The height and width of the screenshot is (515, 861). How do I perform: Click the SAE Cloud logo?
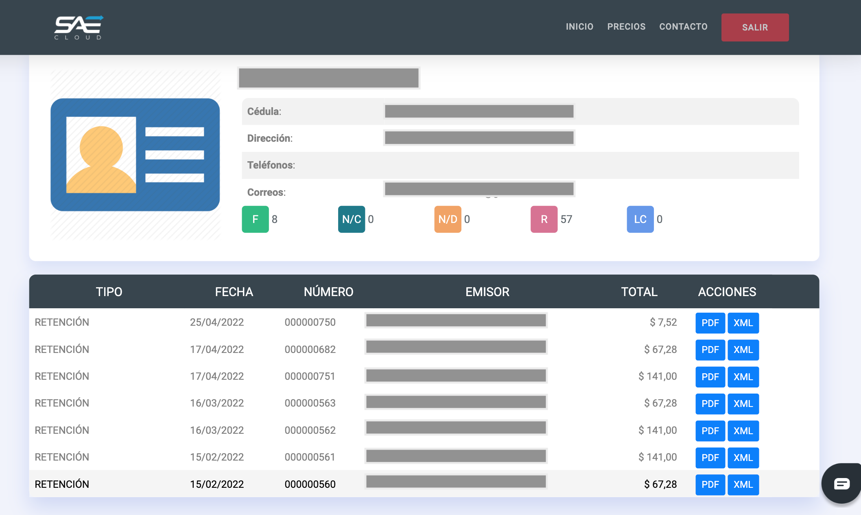tap(79, 27)
